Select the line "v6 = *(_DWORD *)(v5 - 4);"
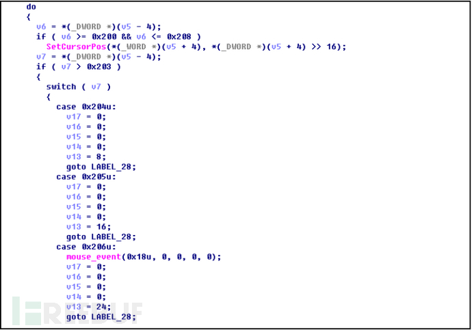 click(x=99, y=27)
